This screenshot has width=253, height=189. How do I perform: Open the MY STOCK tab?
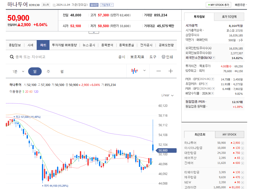[x=229, y=134]
